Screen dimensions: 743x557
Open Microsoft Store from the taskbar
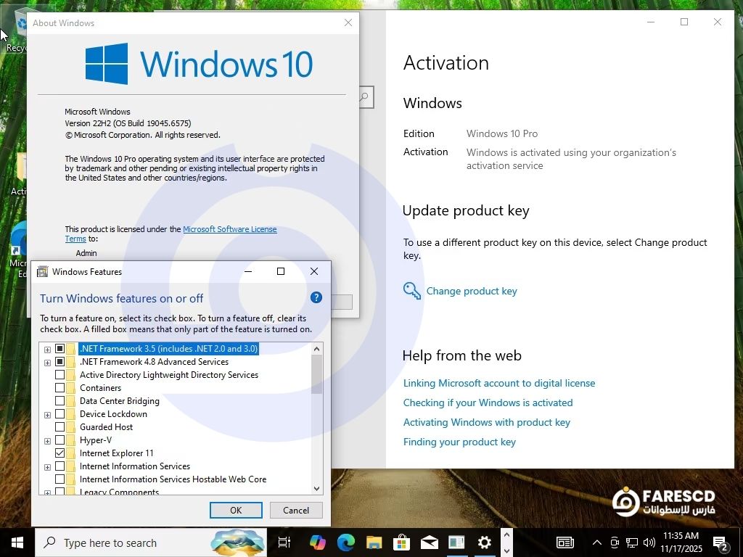[x=401, y=542]
